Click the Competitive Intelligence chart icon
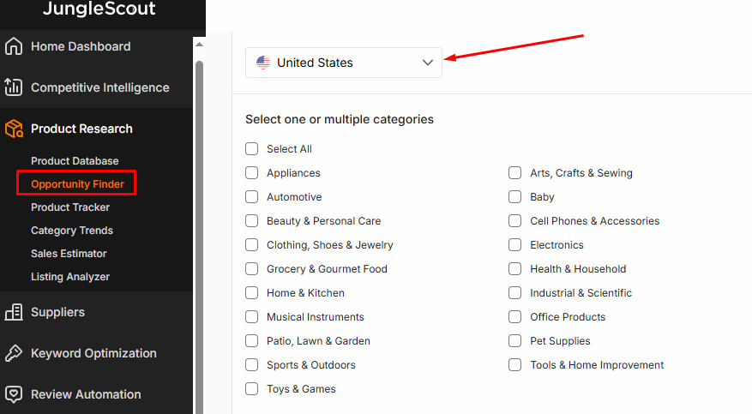752x414 pixels. click(14, 87)
